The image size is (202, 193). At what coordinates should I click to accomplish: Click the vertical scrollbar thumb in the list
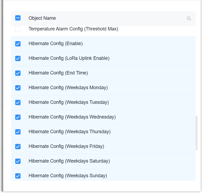[197, 133]
